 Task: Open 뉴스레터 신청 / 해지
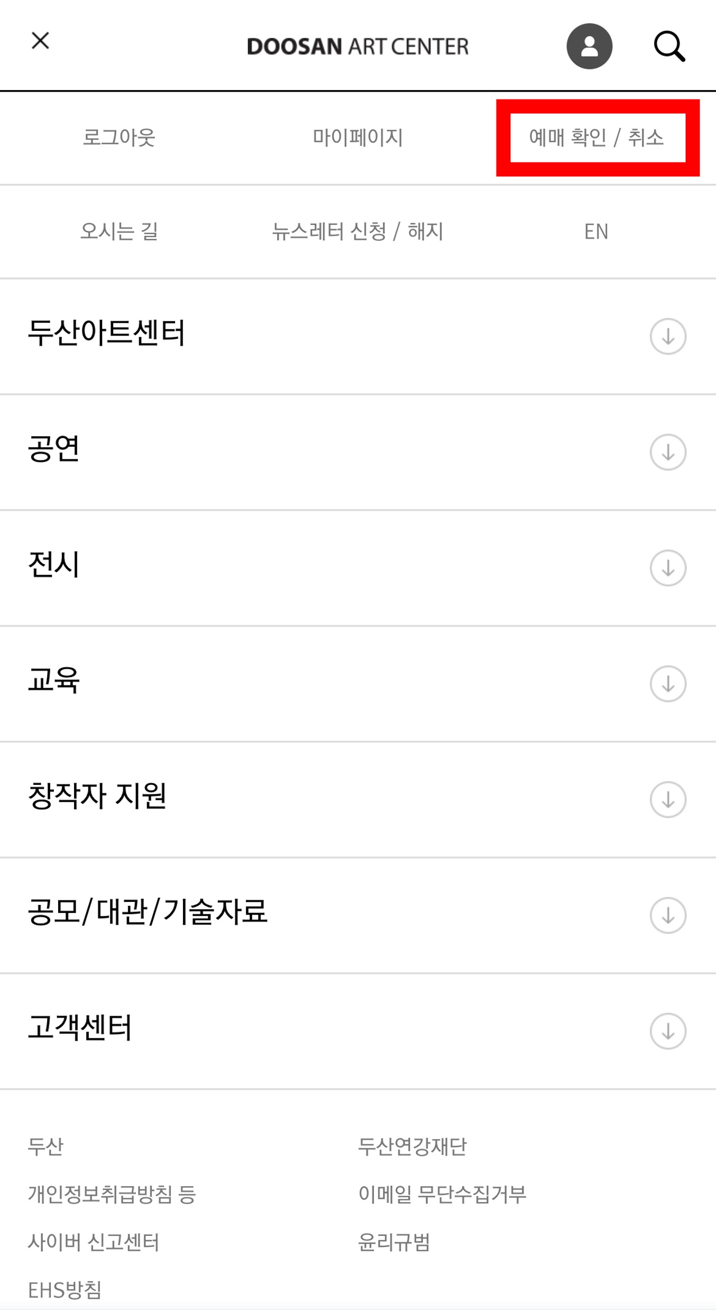[x=357, y=231]
